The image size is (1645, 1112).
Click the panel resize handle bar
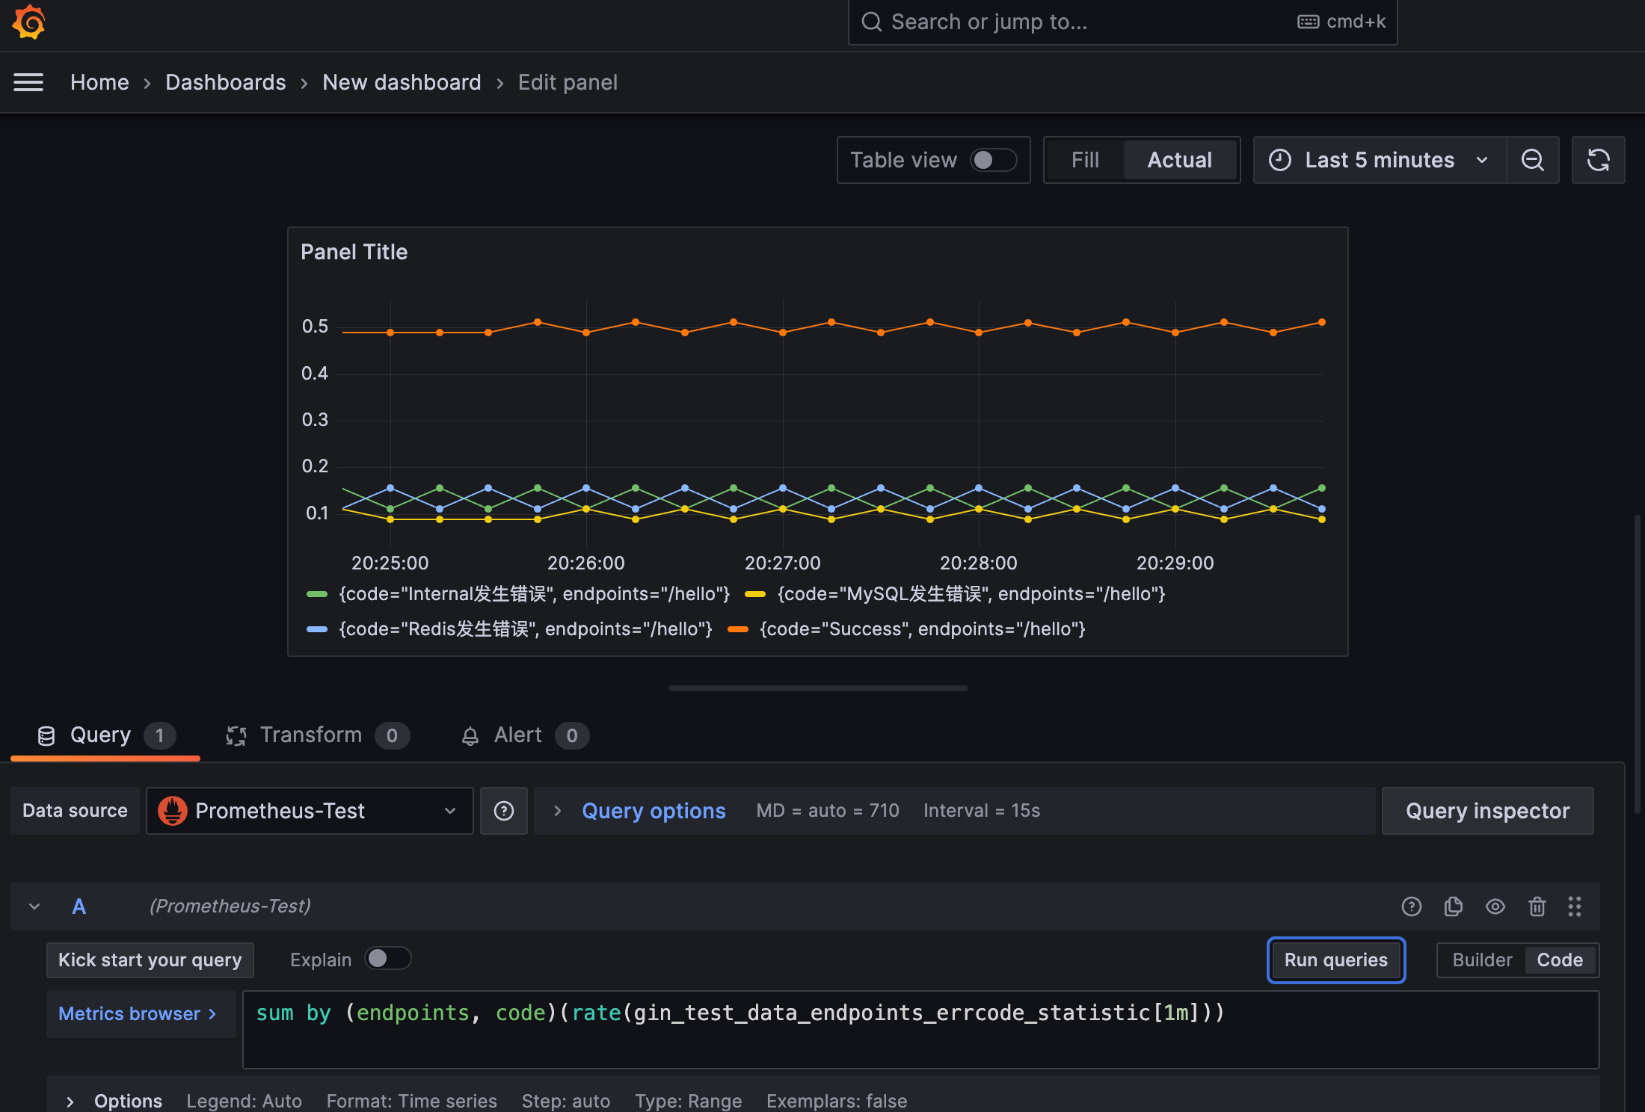818,688
